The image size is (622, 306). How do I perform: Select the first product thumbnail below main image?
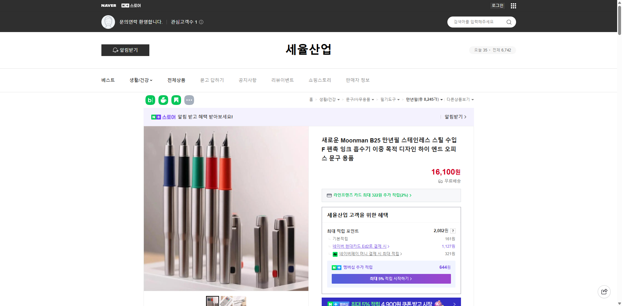(212, 301)
